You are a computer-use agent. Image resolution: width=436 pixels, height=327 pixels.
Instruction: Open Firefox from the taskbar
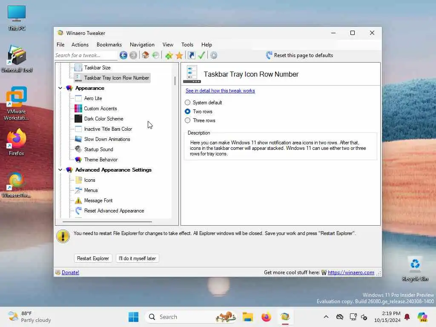[266, 317]
